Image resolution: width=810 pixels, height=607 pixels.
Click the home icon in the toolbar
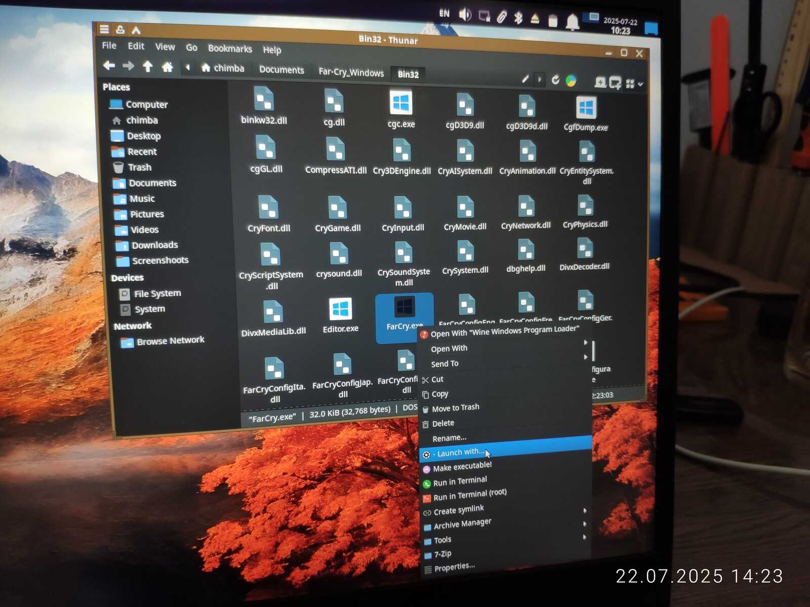tap(167, 67)
